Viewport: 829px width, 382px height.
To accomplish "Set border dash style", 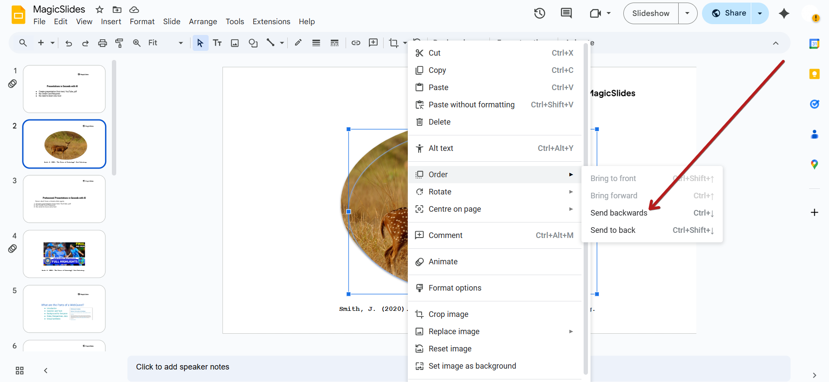I will pos(334,43).
